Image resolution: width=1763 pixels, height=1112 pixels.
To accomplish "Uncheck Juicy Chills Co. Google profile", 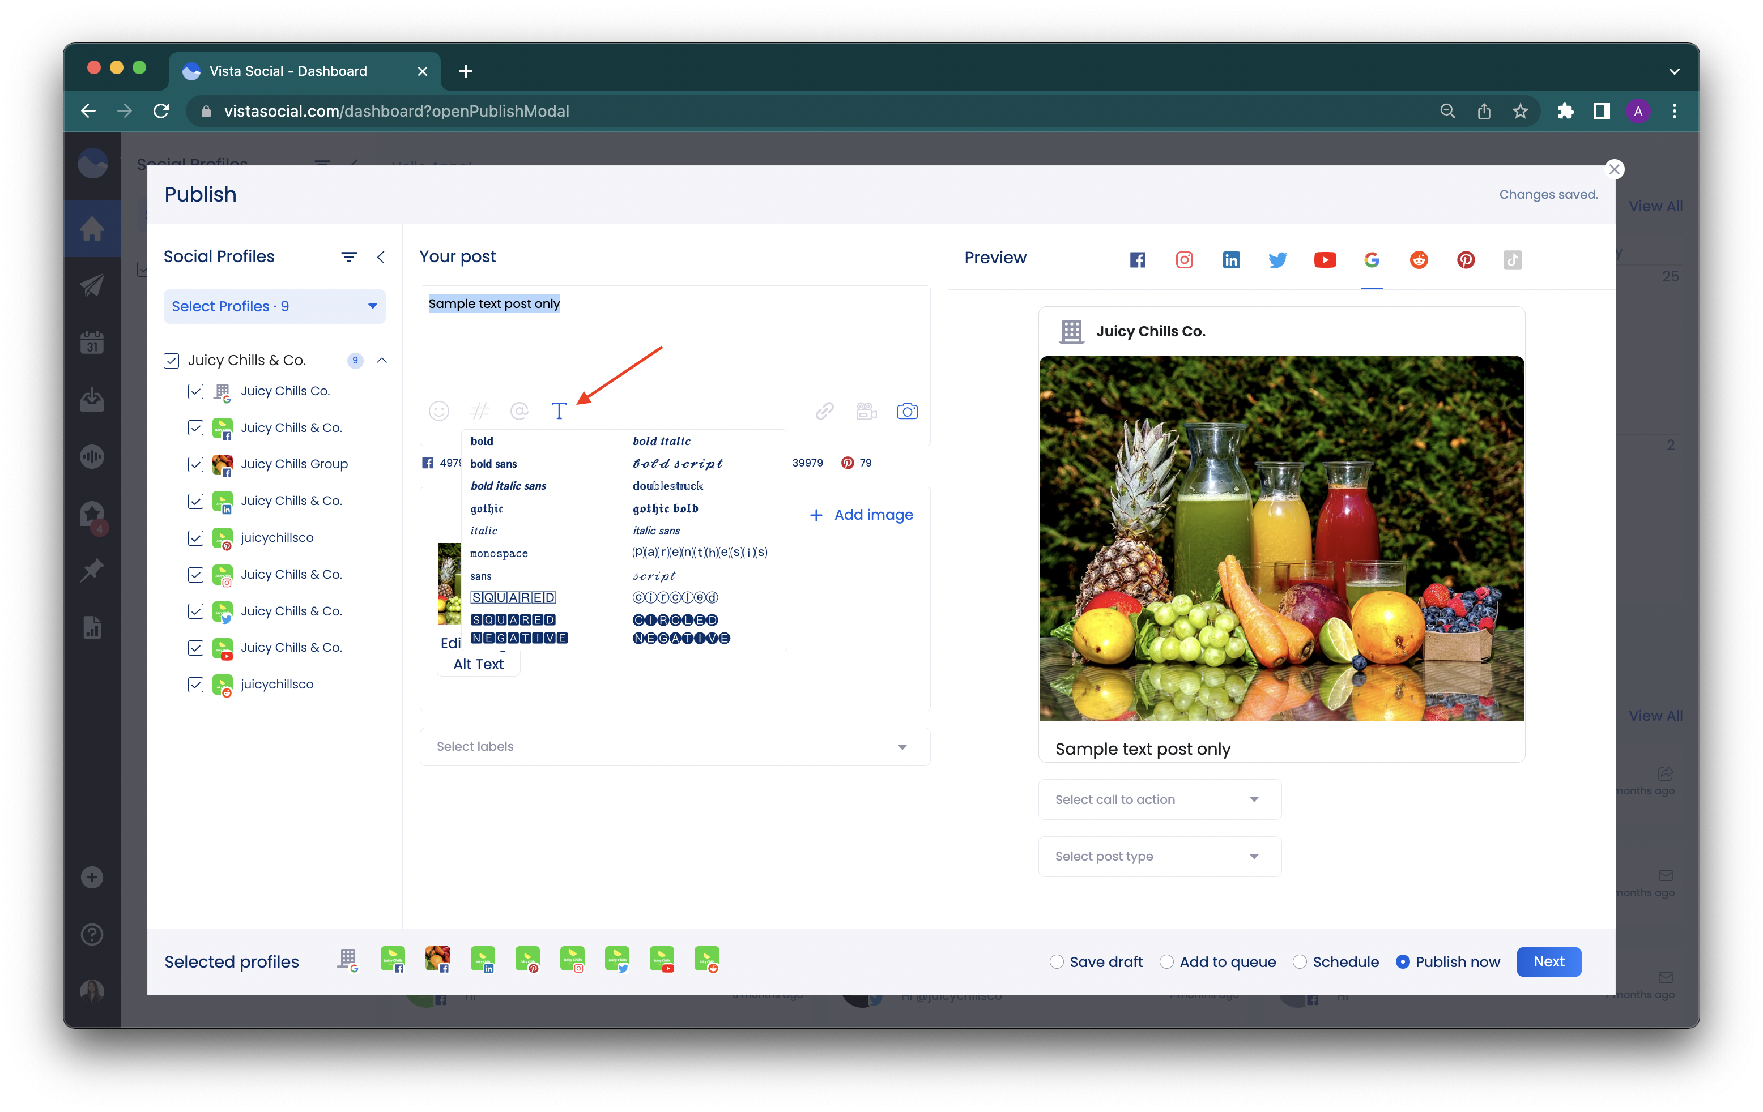I will (195, 391).
